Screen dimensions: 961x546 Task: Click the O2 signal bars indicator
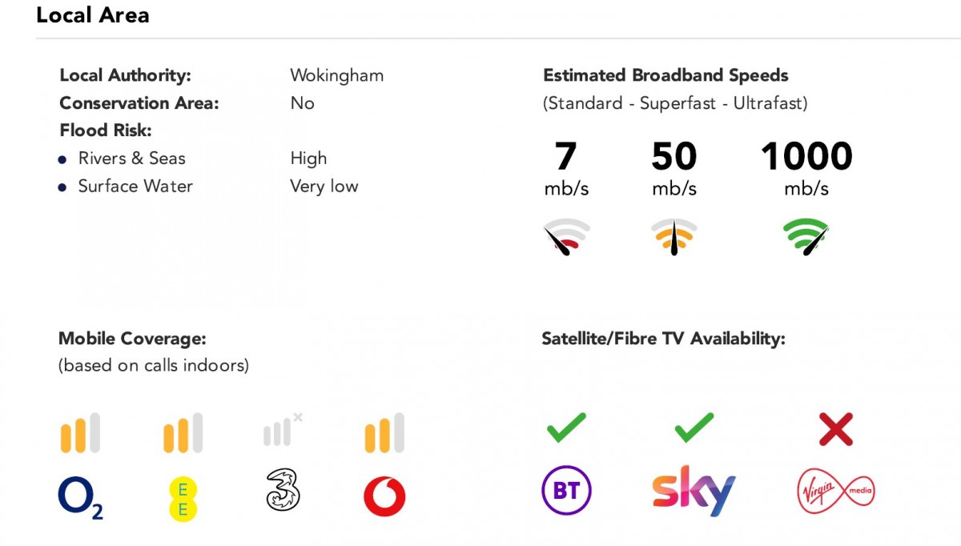click(80, 433)
